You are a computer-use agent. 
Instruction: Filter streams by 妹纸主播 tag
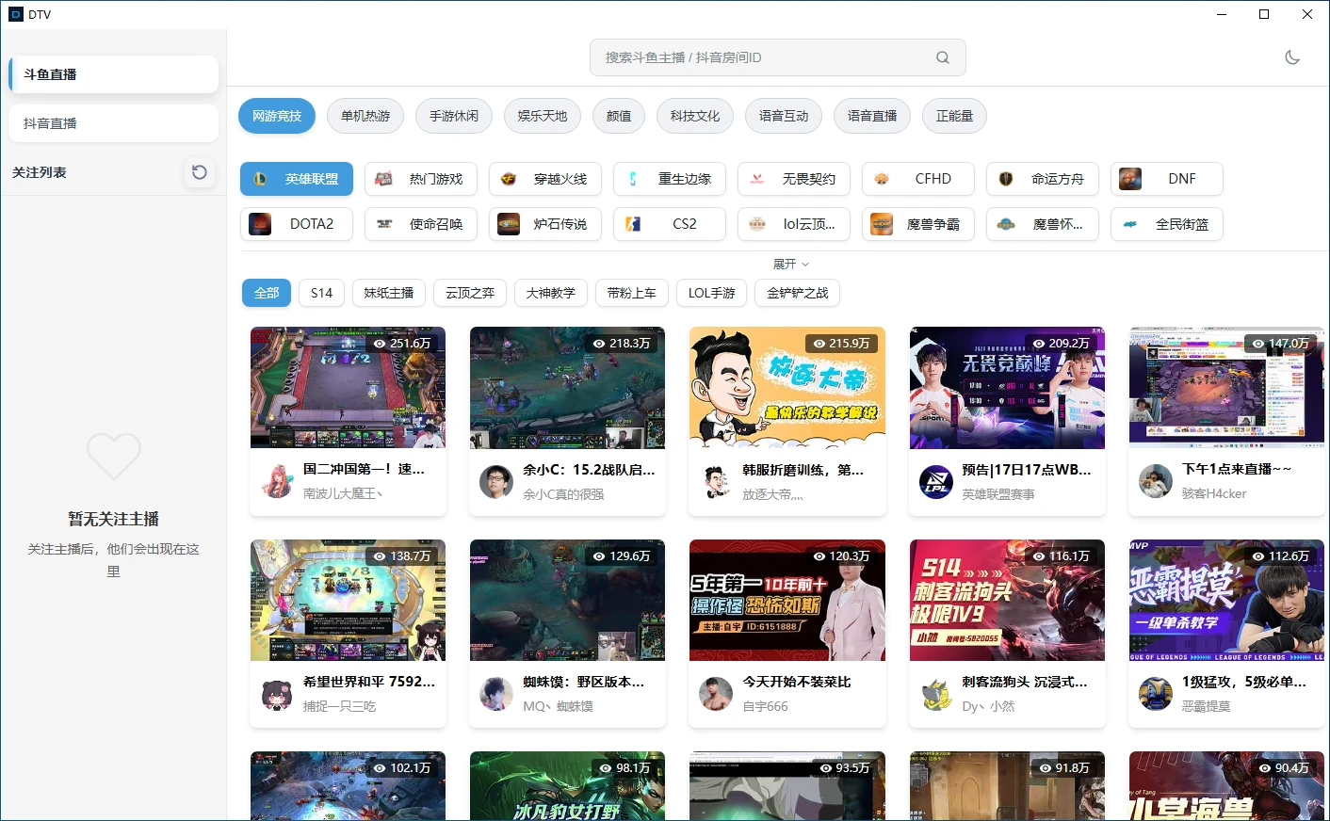click(389, 293)
